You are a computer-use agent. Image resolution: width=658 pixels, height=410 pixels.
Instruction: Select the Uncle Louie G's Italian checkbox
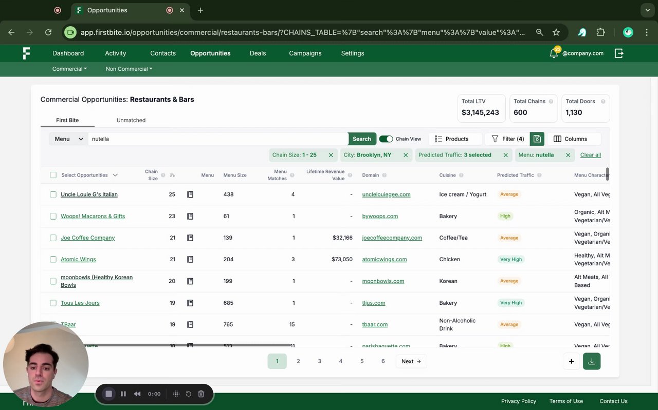(x=53, y=194)
